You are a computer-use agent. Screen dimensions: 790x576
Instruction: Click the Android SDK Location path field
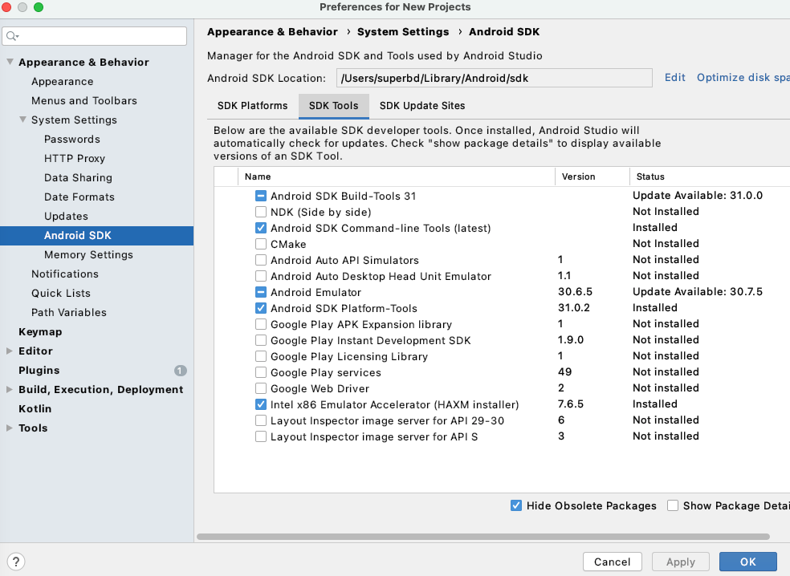click(494, 78)
